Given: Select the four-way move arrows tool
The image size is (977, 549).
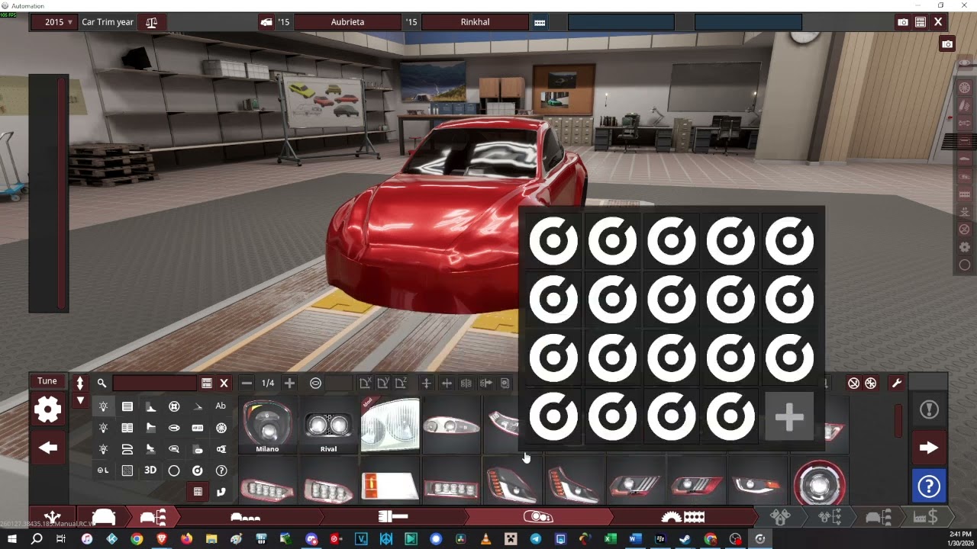Looking at the screenshot, I should [447, 383].
